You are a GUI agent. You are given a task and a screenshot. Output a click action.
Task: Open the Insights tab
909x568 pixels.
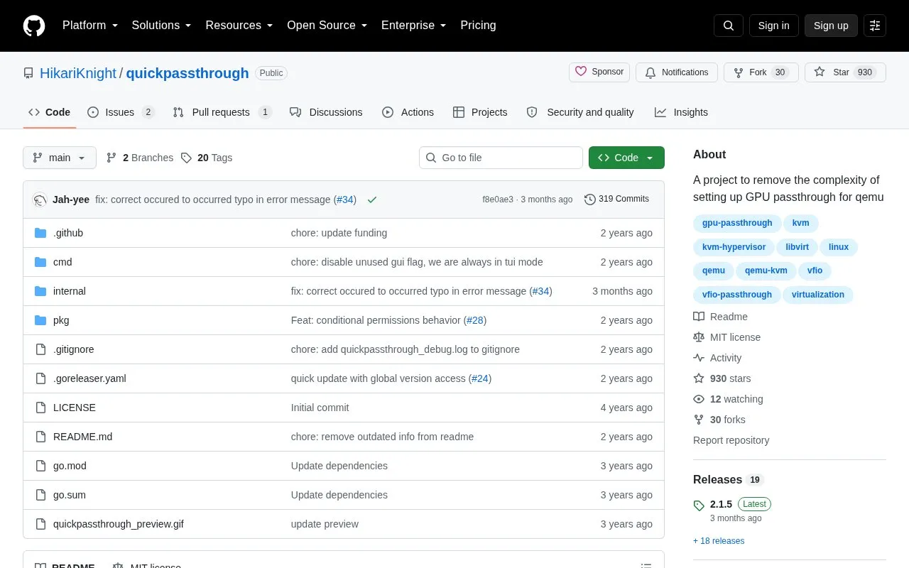click(681, 112)
